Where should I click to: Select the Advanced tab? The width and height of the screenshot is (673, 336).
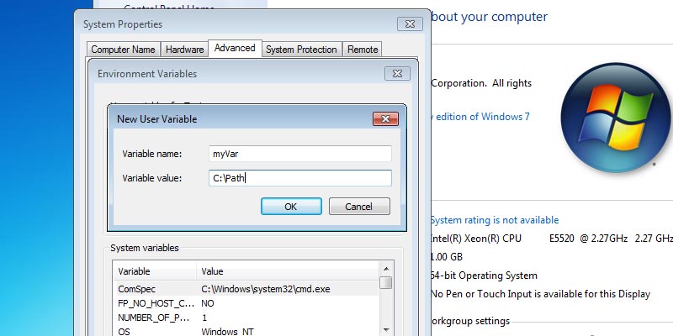(x=235, y=49)
